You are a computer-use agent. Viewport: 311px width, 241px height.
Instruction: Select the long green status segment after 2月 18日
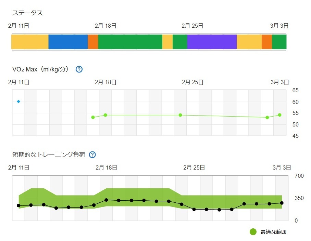[x=130, y=42]
